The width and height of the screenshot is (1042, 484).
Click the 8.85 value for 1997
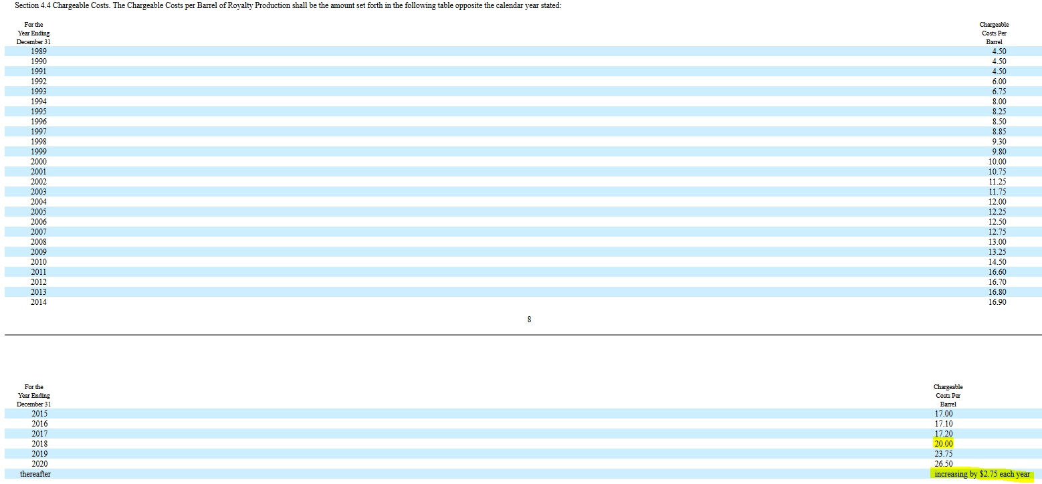click(x=999, y=131)
